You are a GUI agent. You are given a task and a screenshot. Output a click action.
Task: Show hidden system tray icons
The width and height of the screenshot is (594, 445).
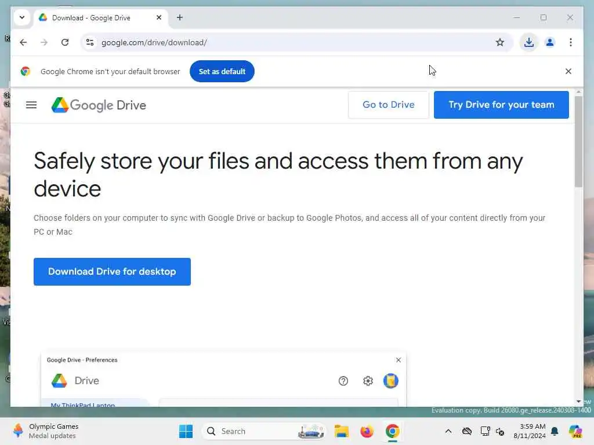pos(448,431)
